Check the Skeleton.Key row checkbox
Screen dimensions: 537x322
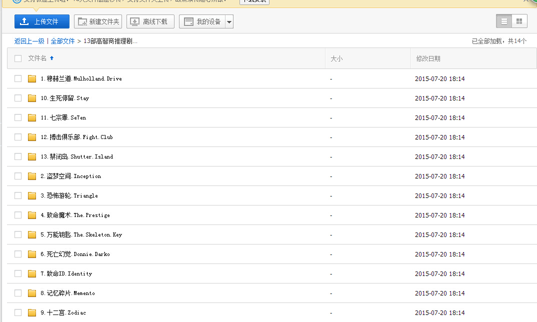coord(18,235)
